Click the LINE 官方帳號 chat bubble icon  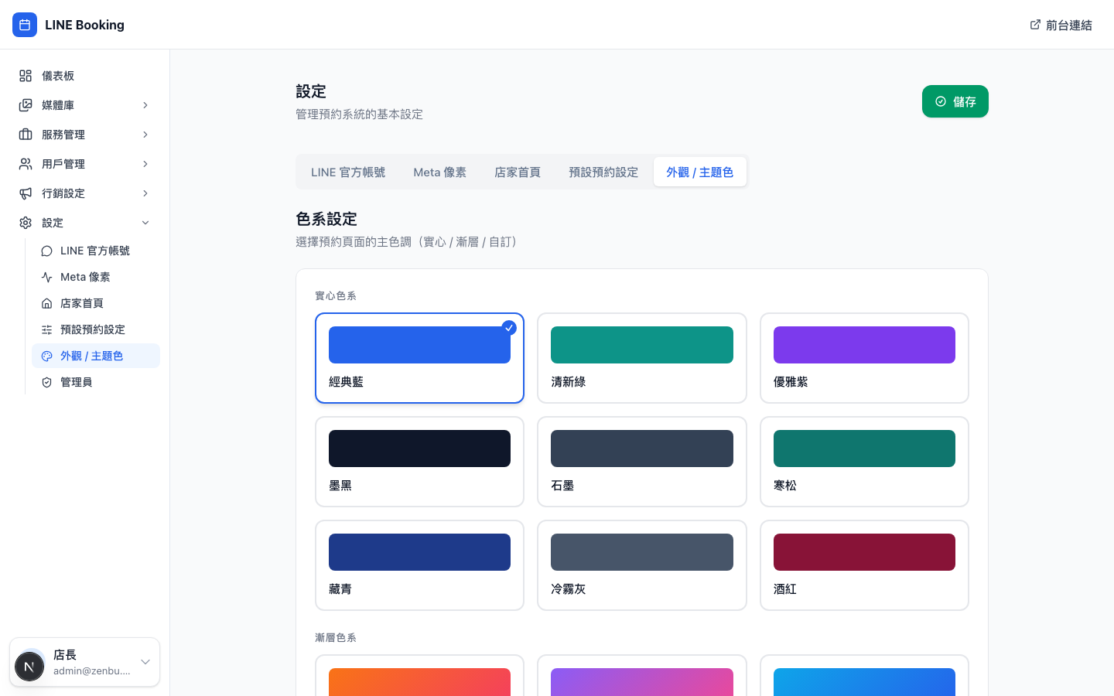click(46, 251)
